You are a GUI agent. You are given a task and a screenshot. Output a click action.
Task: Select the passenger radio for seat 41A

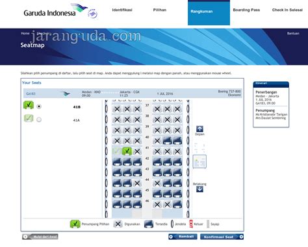click(x=39, y=120)
